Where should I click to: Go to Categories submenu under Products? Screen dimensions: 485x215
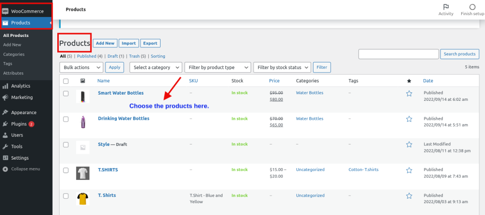13,54
